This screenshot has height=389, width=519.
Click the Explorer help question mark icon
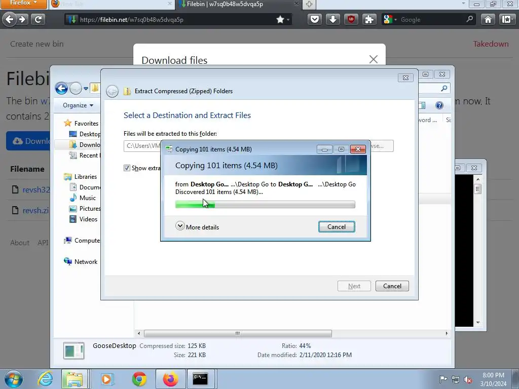[439, 105]
